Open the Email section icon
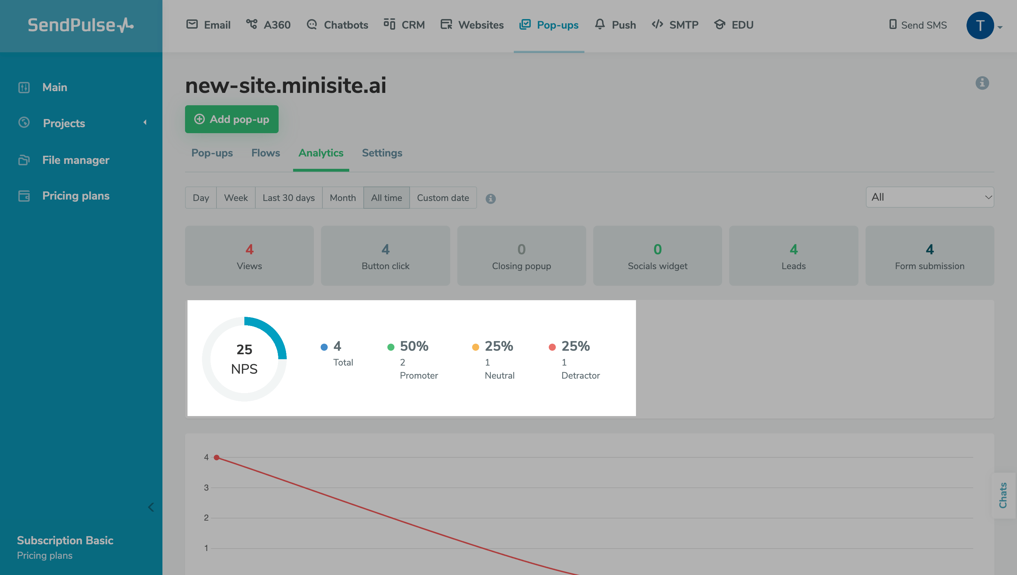This screenshot has height=575, width=1017. click(192, 24)
